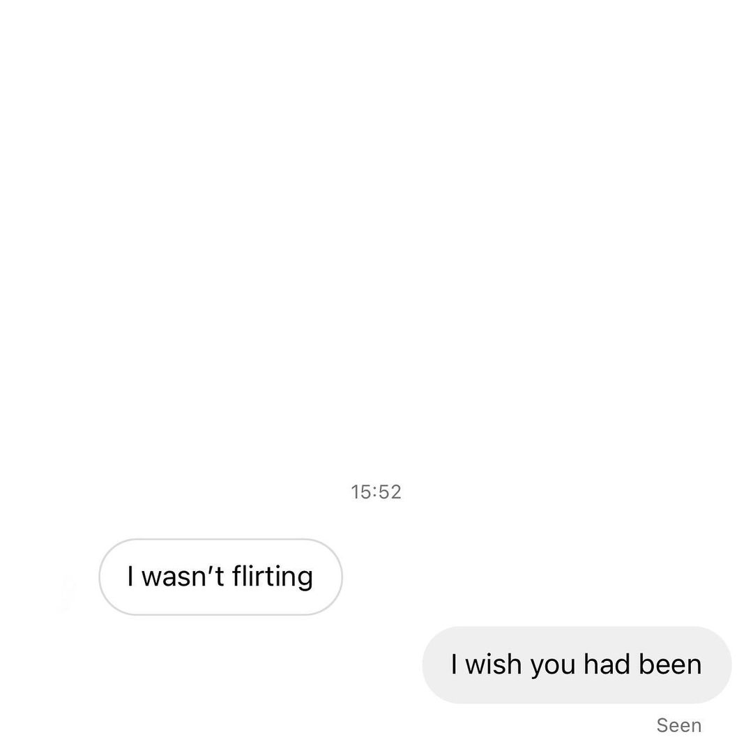
Task: Click the letter "S" in Seen
Action: [663, 725]
